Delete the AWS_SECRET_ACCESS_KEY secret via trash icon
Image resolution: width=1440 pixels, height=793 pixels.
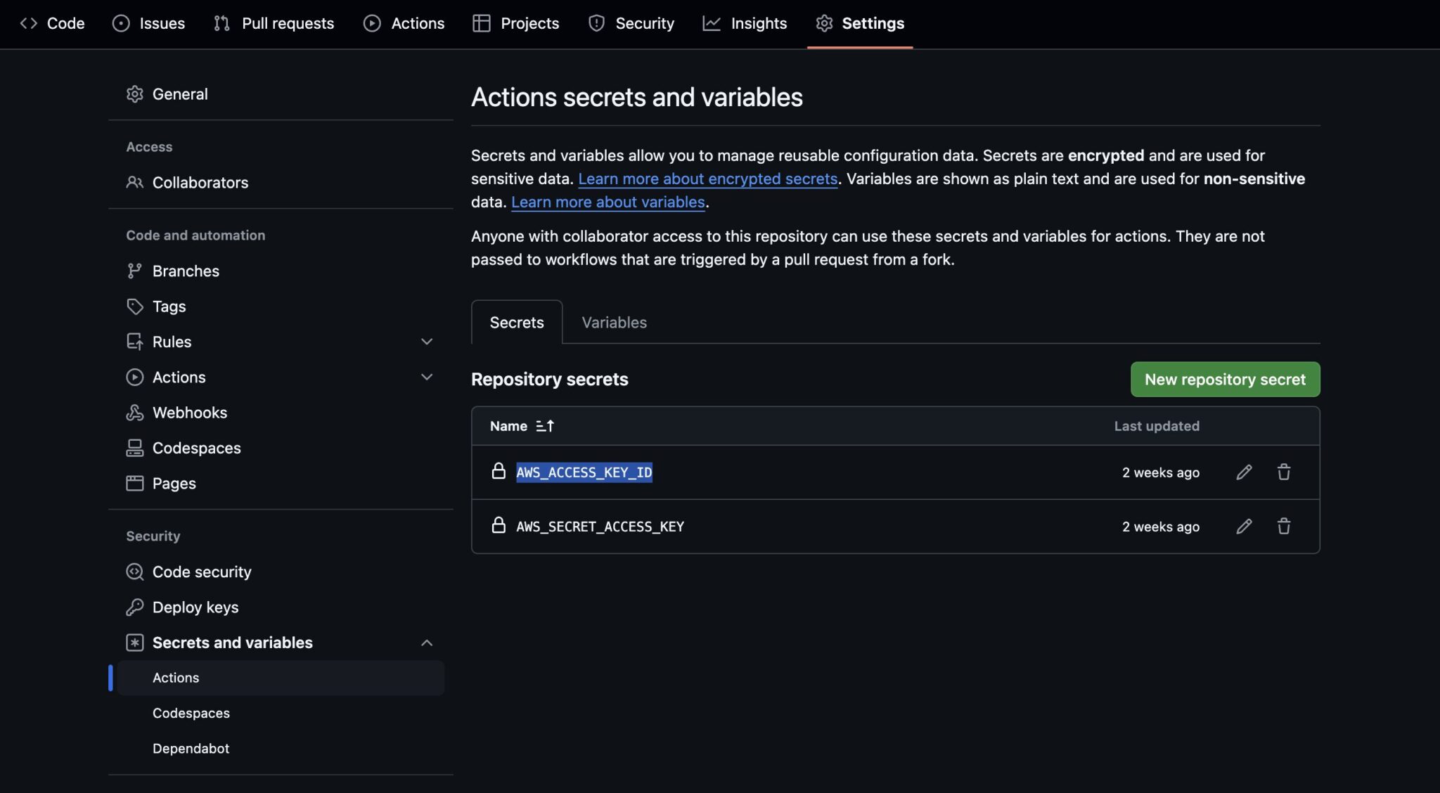[1284, 526]
